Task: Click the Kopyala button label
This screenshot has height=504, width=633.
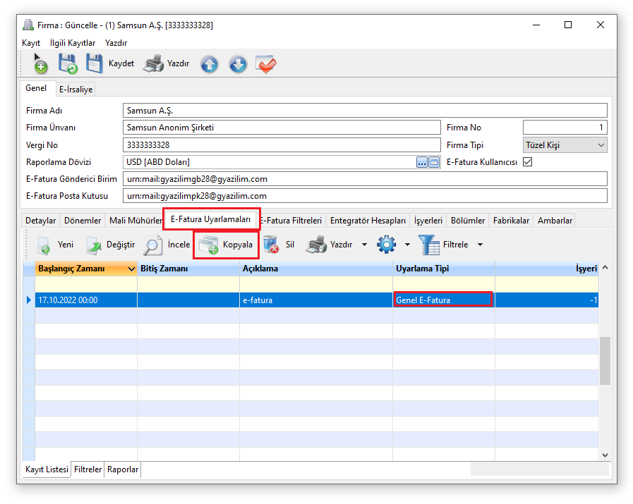Action: click(237, 245)
